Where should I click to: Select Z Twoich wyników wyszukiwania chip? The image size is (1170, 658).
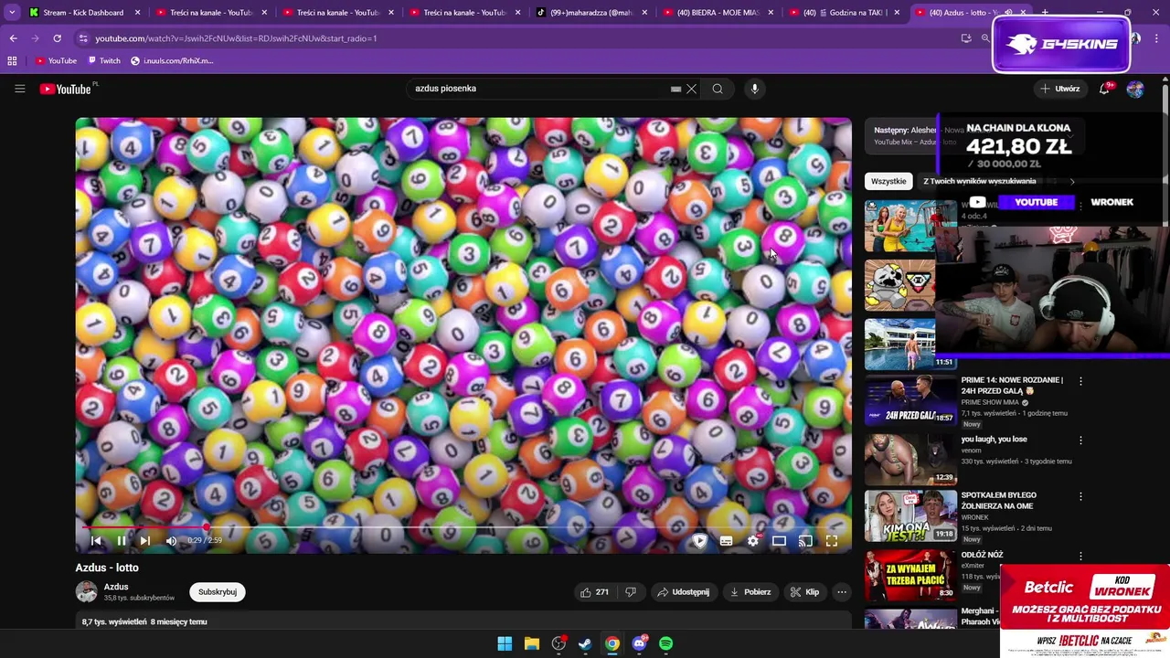[x=979, y=181]
